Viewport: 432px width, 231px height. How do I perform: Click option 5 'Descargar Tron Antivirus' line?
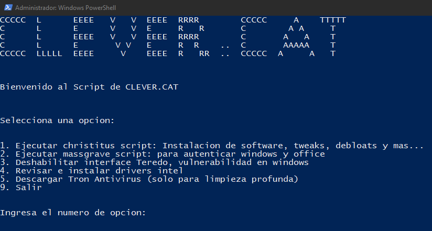(x=149, y=179)
